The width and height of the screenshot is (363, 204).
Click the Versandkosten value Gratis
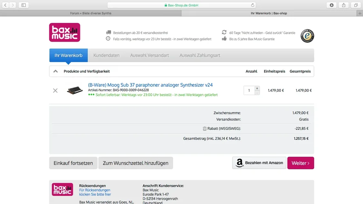304,120
